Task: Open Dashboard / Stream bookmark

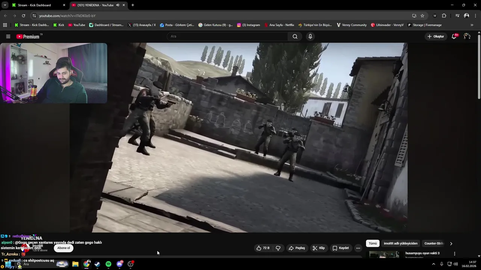Action: pos(106,25)
